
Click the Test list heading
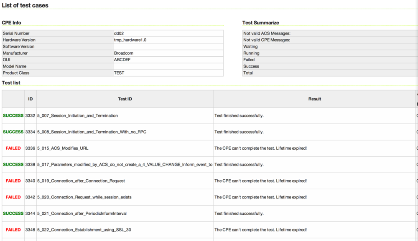click(x=11, y=83)
